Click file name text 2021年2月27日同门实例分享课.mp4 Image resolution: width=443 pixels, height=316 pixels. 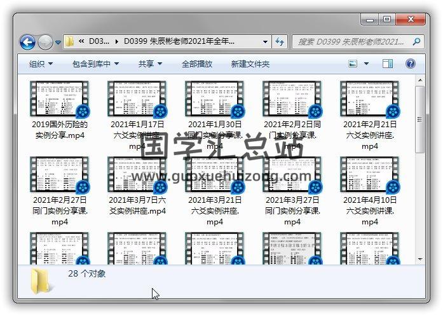coord(60,211)
